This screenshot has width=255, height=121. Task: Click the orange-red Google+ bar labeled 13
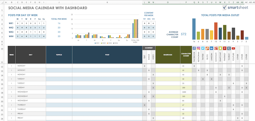[216, 31]
